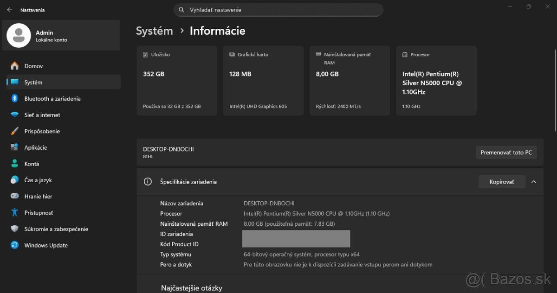The width and height of the screenshot is (557, 293).
Task: Open the Bluetooth a zariadenia settings icon
Action: [15, 98]
